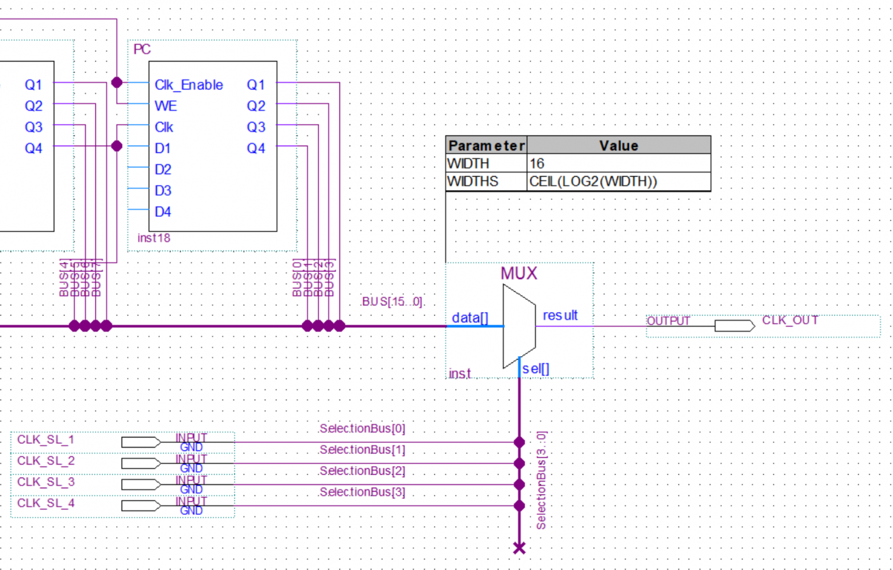Select the result output label on the MUX
Viewport: 893px width, 570px height.
(x=560, y=315)
